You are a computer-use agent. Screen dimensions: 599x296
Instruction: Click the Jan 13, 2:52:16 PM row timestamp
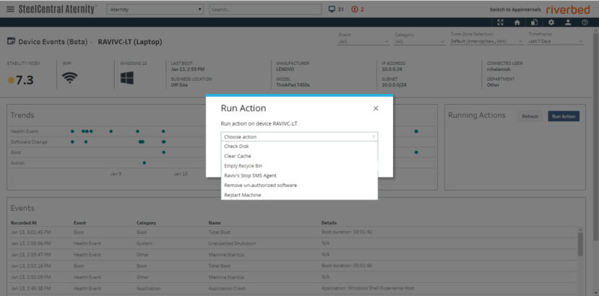[x=31, y=266]
